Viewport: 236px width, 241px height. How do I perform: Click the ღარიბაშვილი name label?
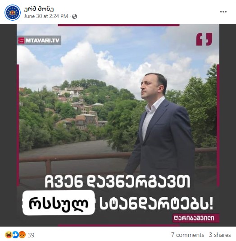click(x=194, y=218)
